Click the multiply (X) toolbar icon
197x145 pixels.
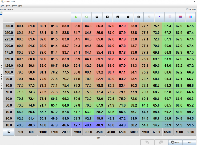[x=149, y=17]
